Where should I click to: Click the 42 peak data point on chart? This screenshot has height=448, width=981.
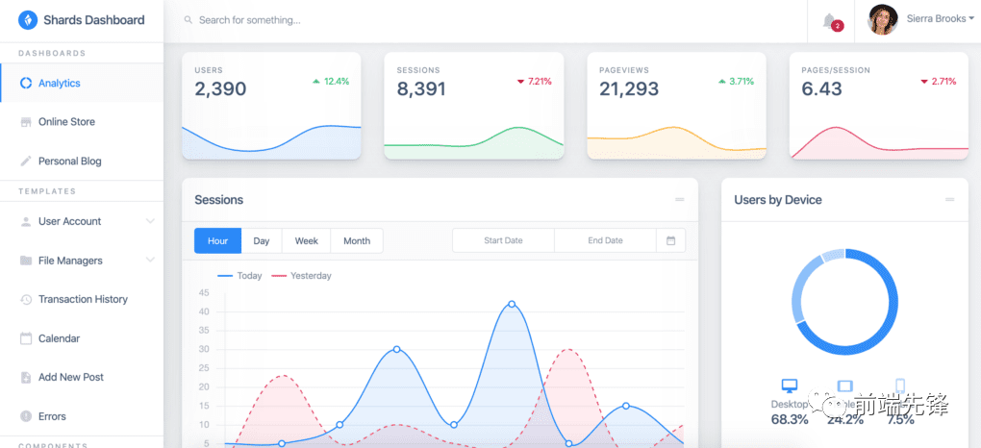pos(512,304)
